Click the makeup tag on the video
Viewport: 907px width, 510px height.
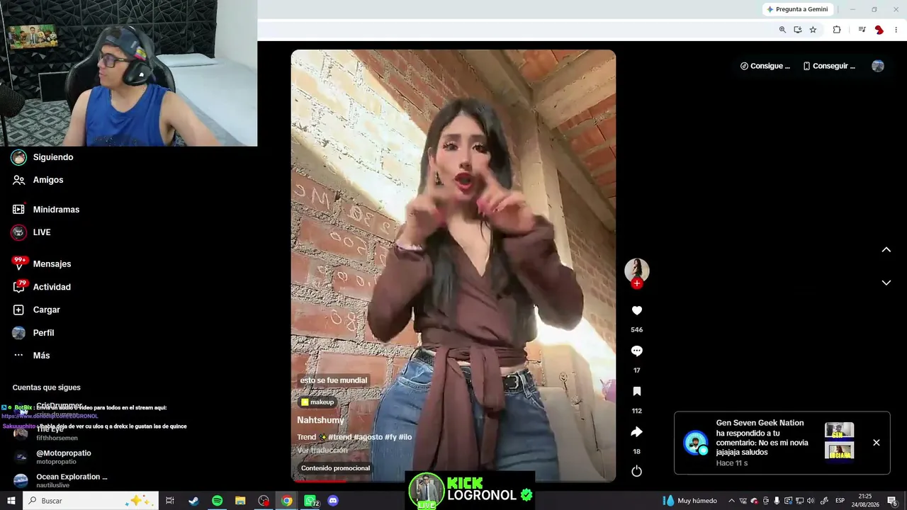[x=317, y=402]
